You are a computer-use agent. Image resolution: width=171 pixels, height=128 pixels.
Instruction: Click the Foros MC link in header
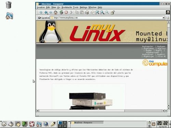click(161, 56)
